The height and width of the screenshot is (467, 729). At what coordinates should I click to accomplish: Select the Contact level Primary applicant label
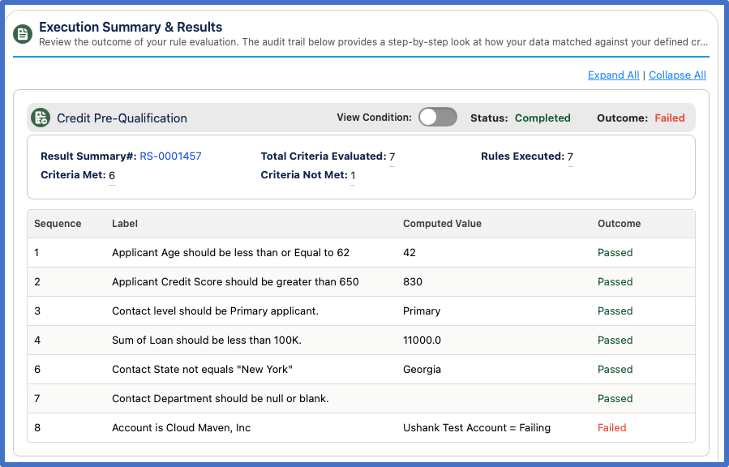click(x=215, y=311)
